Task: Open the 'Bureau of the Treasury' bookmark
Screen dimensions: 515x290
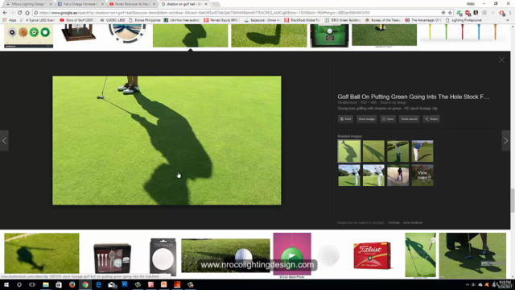Action: [x=383, y=20]
